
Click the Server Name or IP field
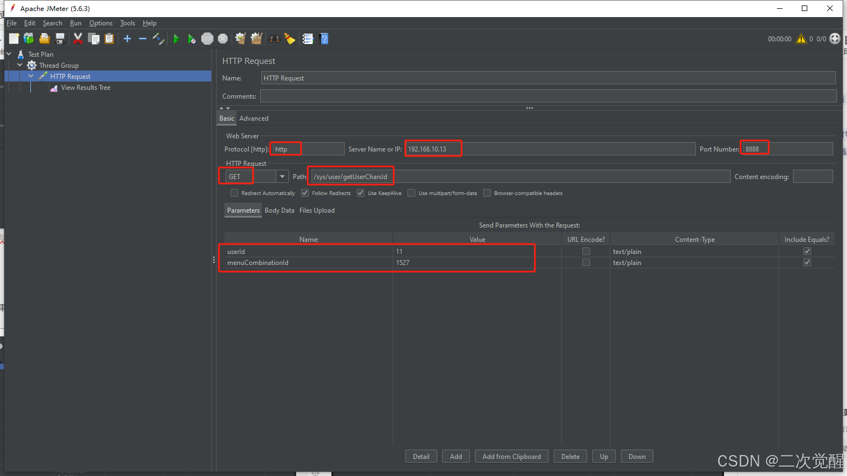pyautogui.click(x=550, y=149)
